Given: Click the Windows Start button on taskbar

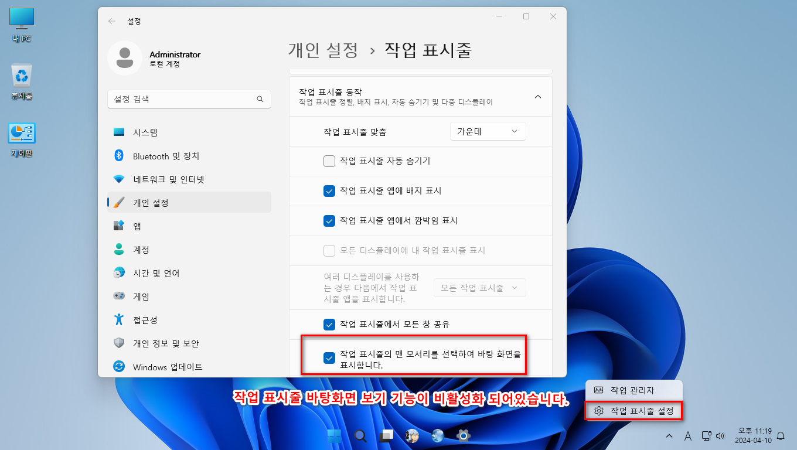Looking at the screenshot, I should click(335, 436).
